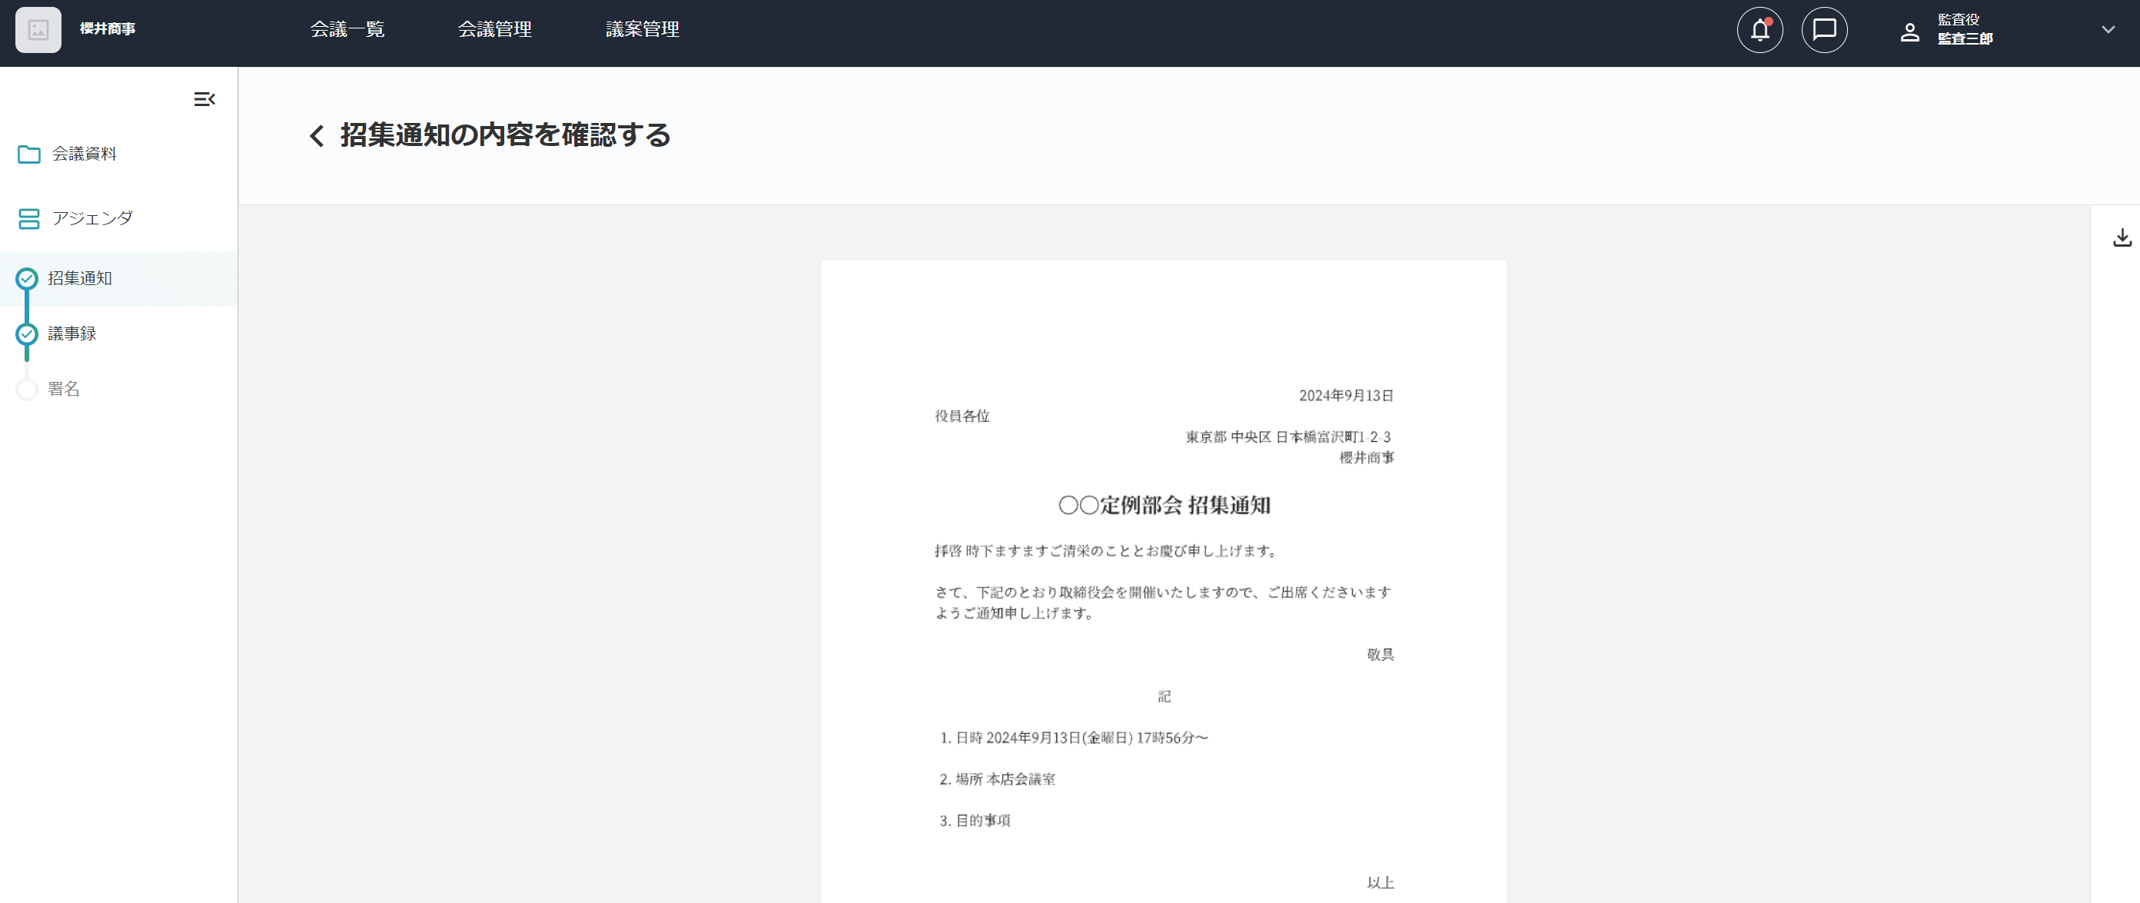
Task: Click the アジェンダ list icon
Action: [x=29, y=218]
